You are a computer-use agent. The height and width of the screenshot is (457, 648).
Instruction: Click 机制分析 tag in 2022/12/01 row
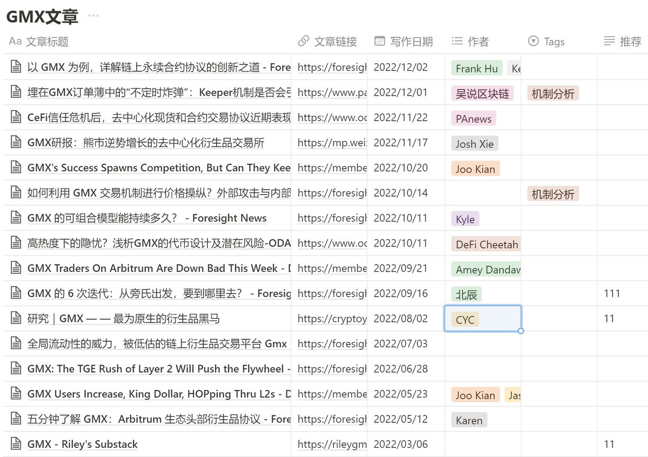(553, 93)
